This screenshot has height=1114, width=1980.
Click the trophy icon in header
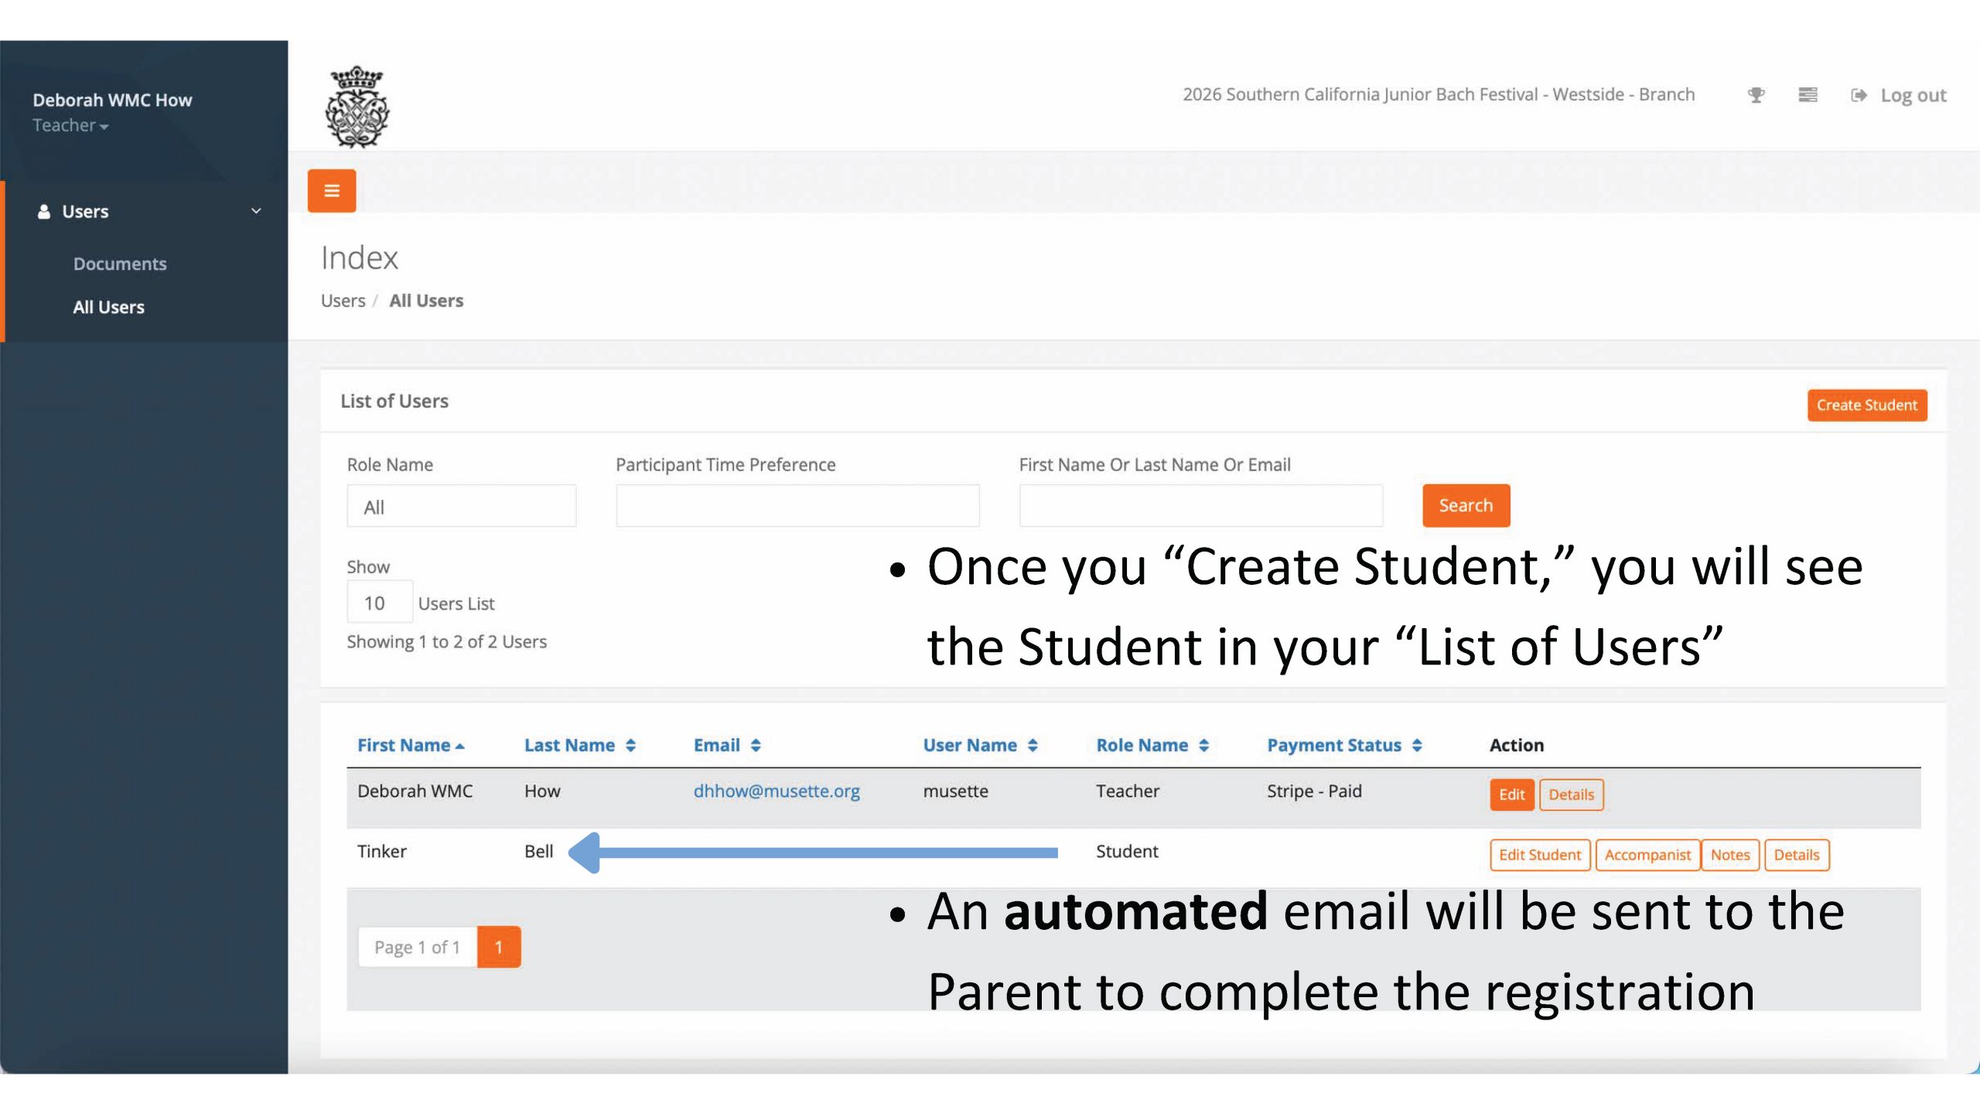[1756, 95]
